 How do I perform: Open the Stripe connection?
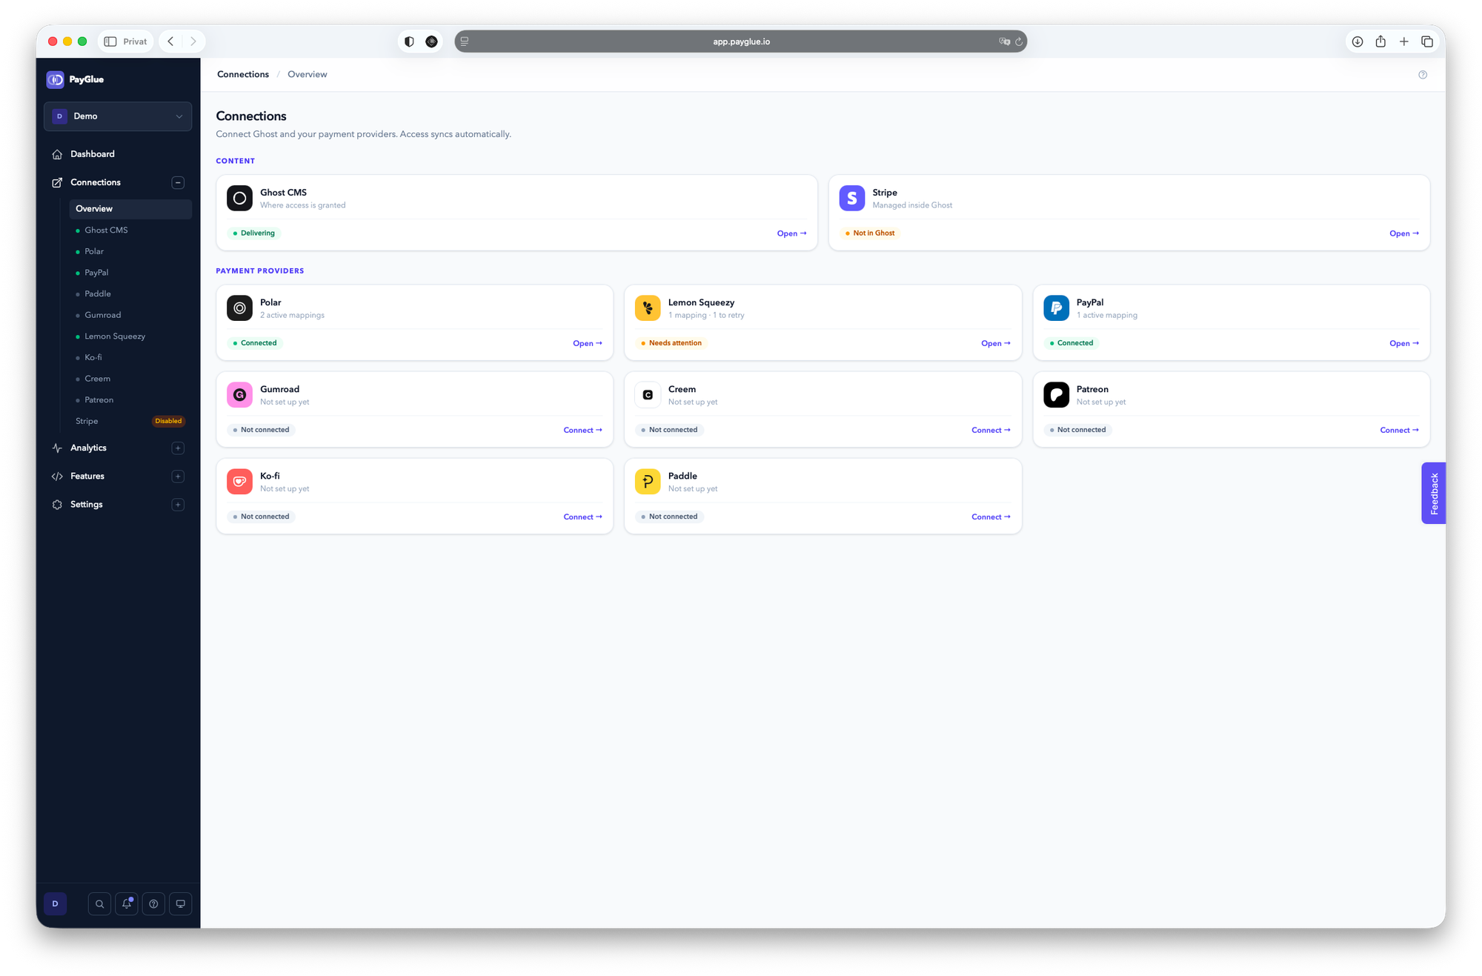(1404, 233)
